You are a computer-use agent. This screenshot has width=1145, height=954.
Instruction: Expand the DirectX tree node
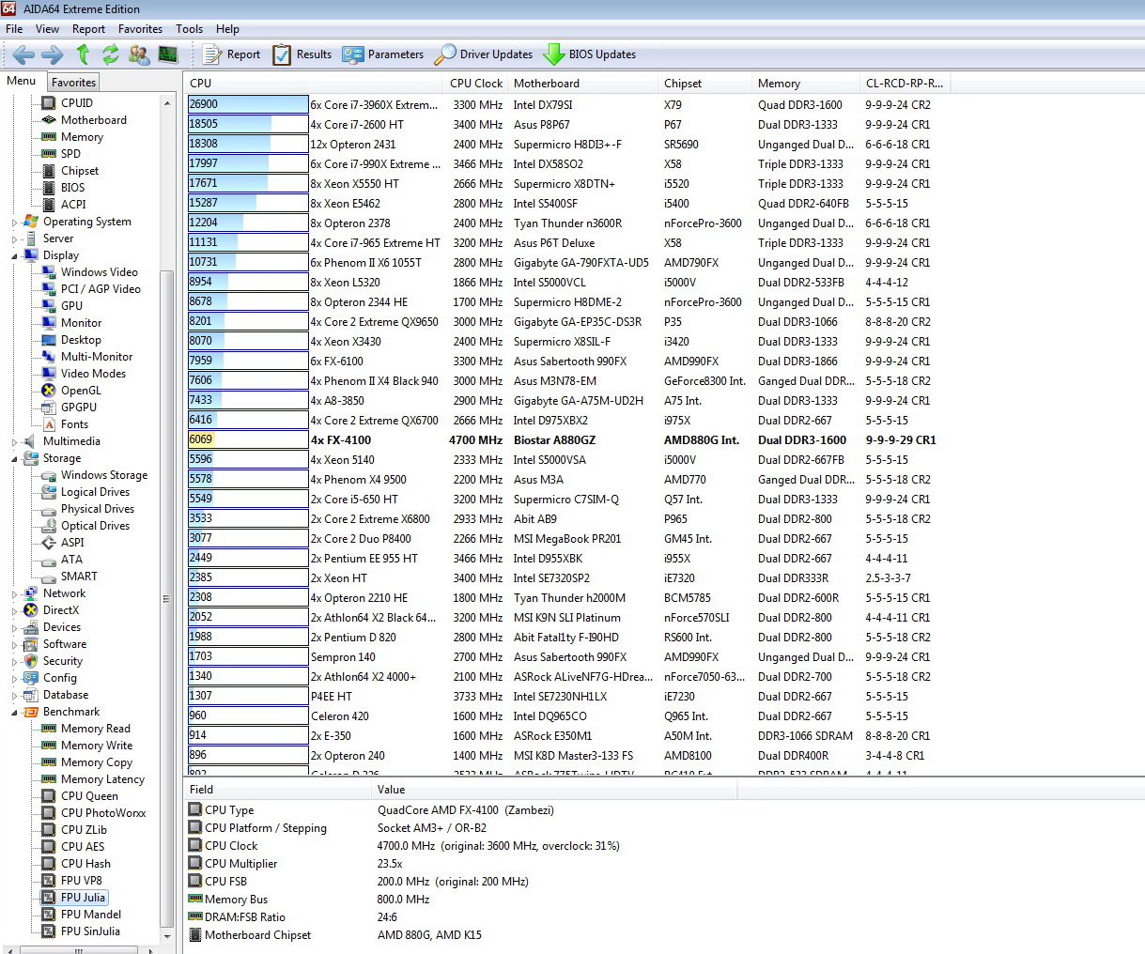point(14,611)
